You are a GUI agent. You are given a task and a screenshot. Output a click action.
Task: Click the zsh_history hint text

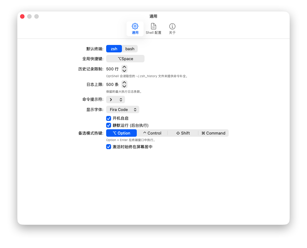[x=147, y=76]
